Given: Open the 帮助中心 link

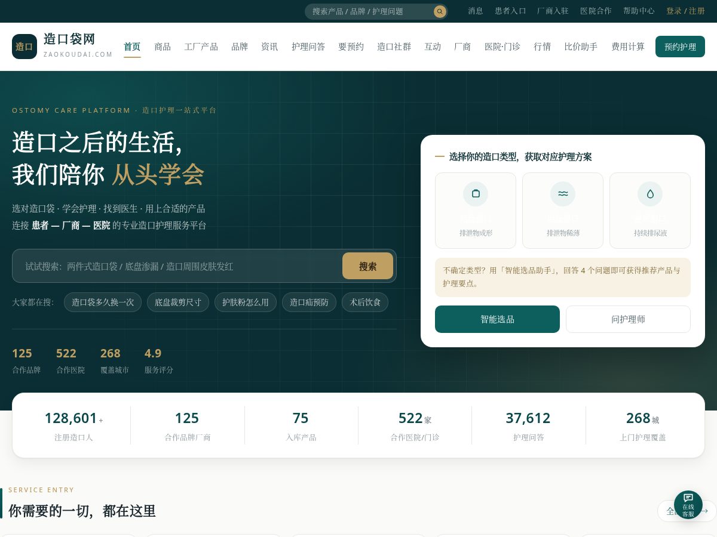Looking at the screenshot, I should click(x=639, y=11).
